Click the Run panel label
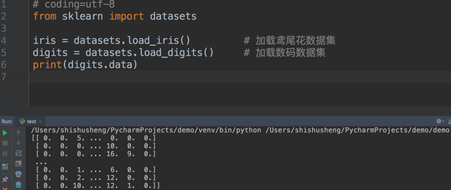Screen dimensions: 451x190 7,121
